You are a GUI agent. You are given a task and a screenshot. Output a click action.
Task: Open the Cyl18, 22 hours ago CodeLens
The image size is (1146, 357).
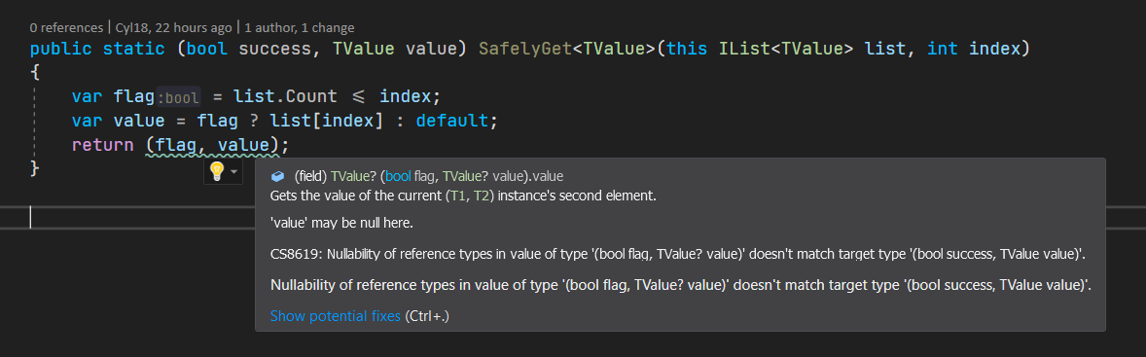pyautogui.click(x=174, y=28)
